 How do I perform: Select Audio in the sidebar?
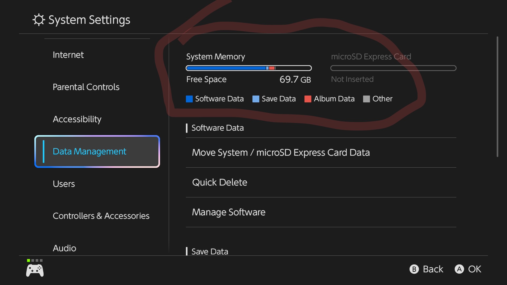(64, 248)
